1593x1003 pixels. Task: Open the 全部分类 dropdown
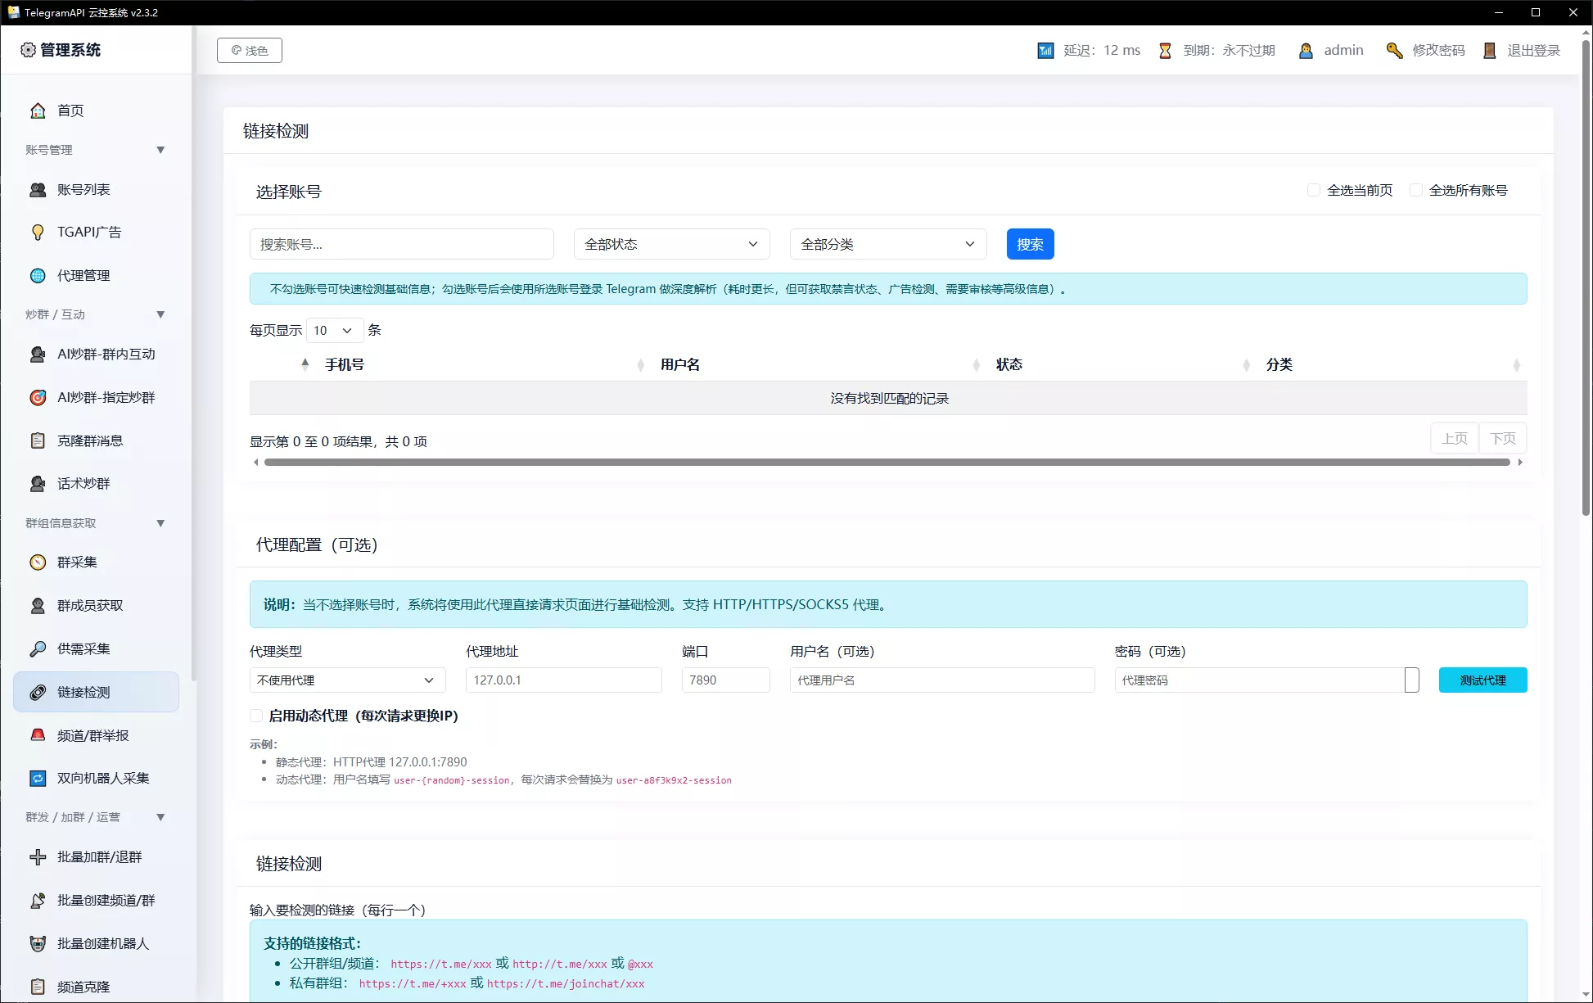(888, 244)
